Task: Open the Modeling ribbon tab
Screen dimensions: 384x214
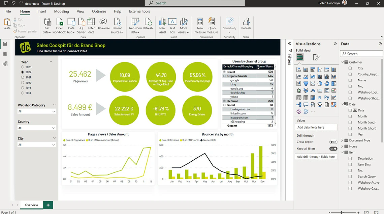Action: (x=61, y=11)
